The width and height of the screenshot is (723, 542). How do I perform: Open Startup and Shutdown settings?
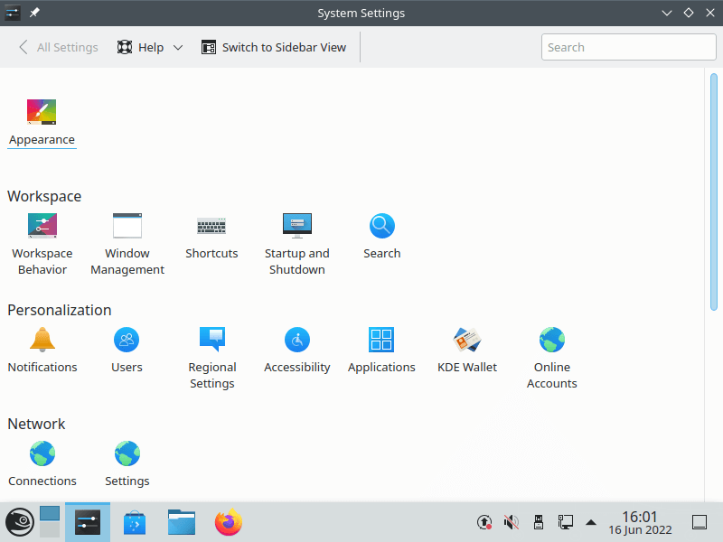click(297, 244)
